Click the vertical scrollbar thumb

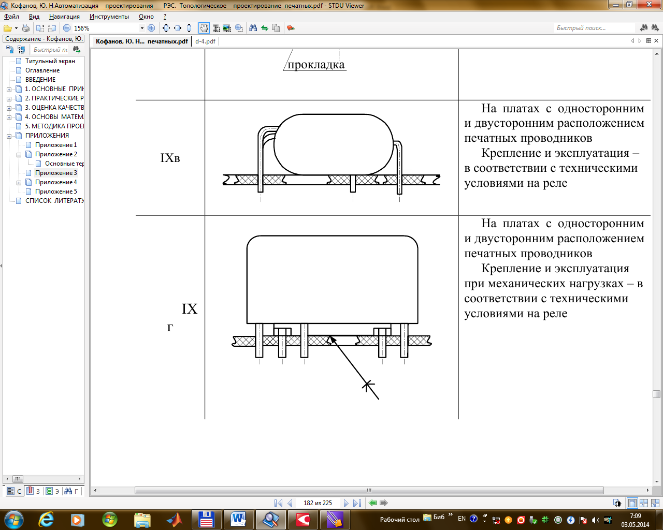pos(656,394)
